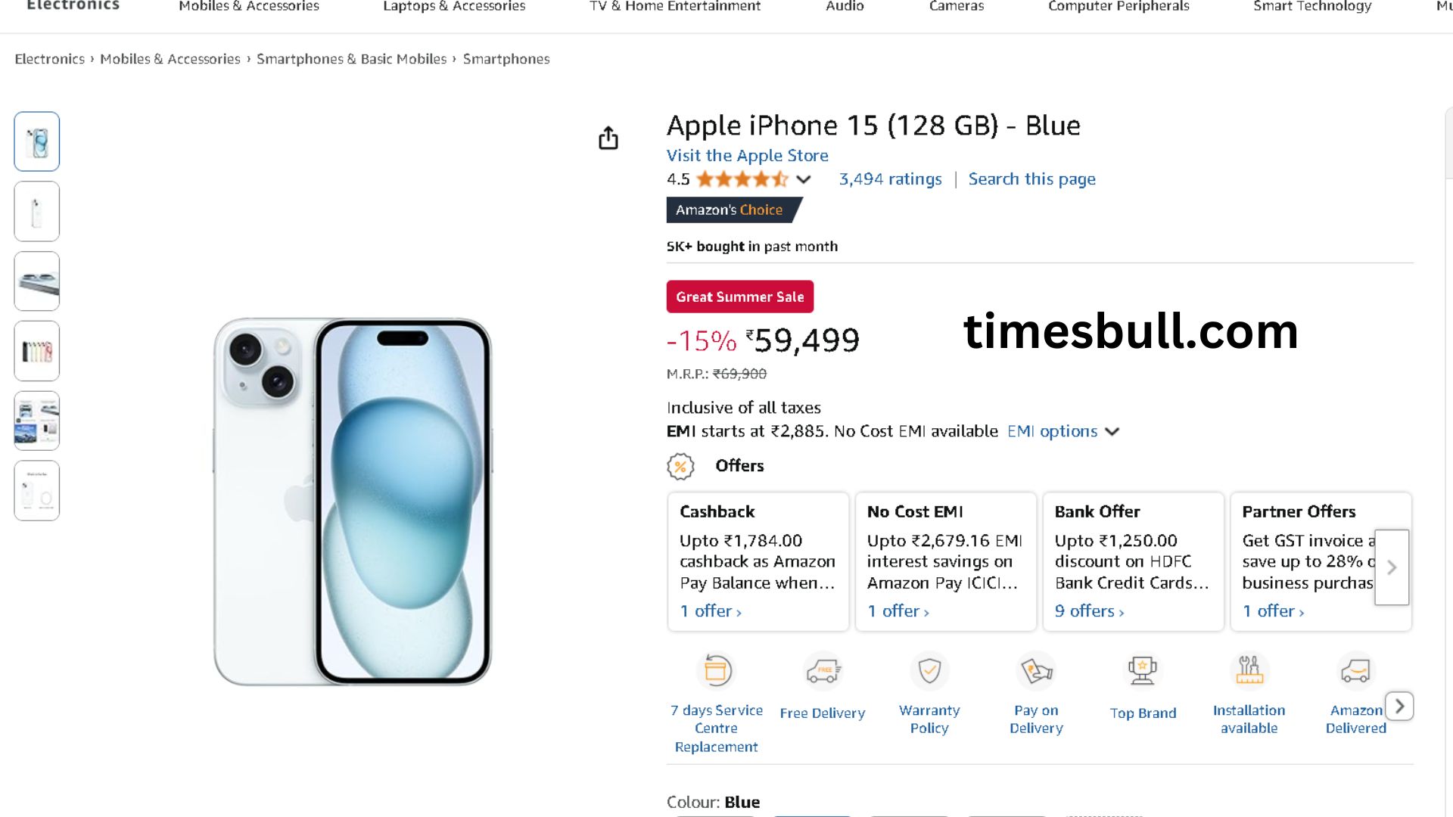
Task: Click the Warranty Policy shield icon
Action: coord(929,670)
